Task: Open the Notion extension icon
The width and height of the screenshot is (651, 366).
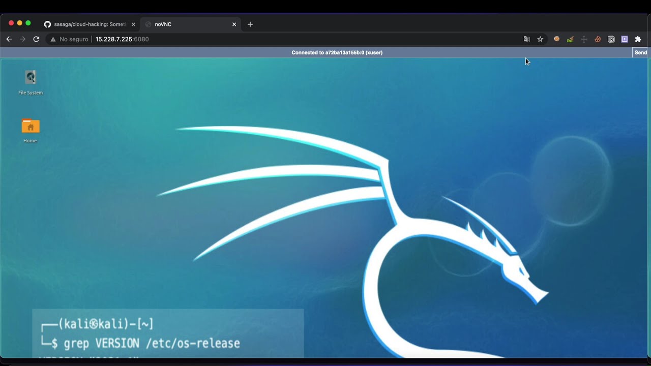Action: click(x=611, y=39)
